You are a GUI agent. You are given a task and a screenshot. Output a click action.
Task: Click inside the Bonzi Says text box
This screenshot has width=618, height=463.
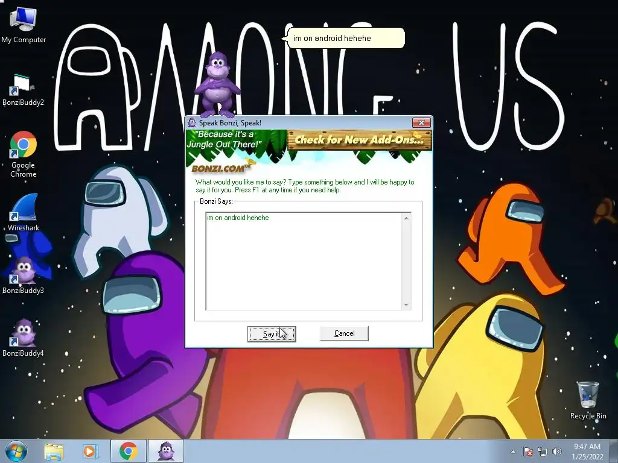coord(304,262)
